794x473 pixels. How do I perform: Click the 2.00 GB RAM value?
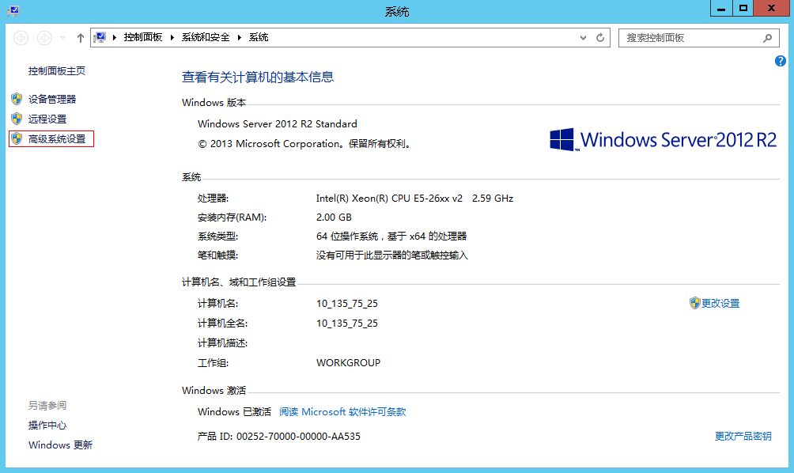(334, 218)
